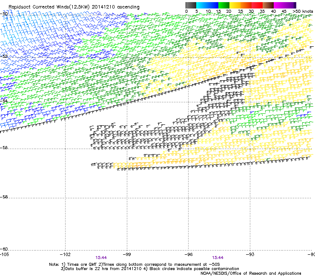Image resolution: width=315 pixels, height=276 pixels.
Task: Click the cyan 5-10 knots legend swatch
Action: (x=202, y=5)
